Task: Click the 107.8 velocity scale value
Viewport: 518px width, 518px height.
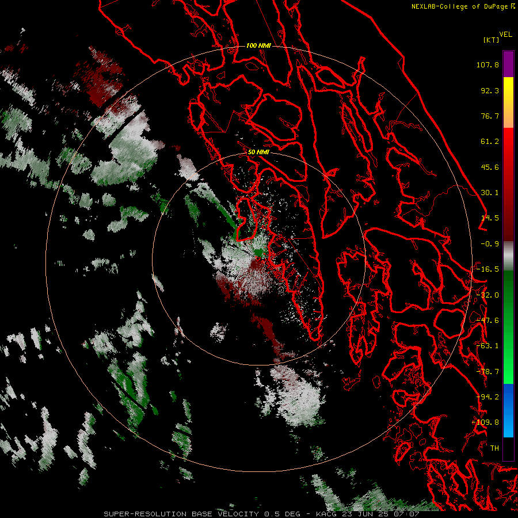Action: (487, 64)
